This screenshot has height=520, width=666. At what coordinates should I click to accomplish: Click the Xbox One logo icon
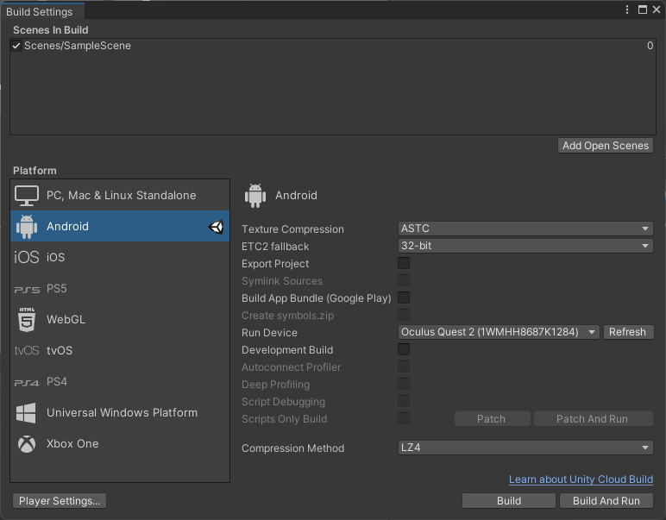pos(27,444)
